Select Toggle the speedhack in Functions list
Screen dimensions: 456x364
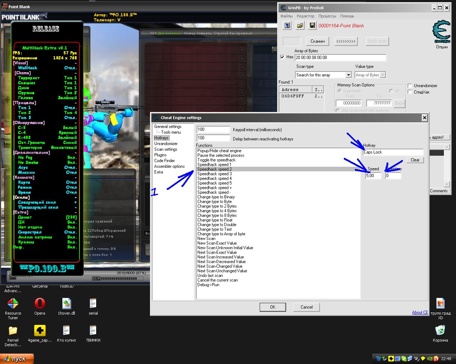217,160
